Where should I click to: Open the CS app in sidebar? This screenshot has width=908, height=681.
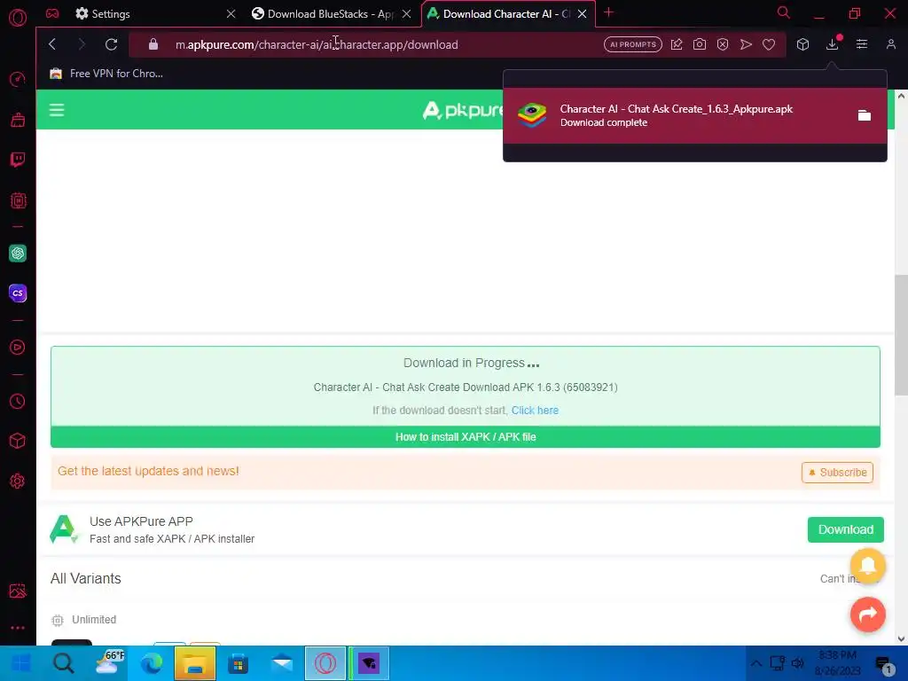point(18,293)
